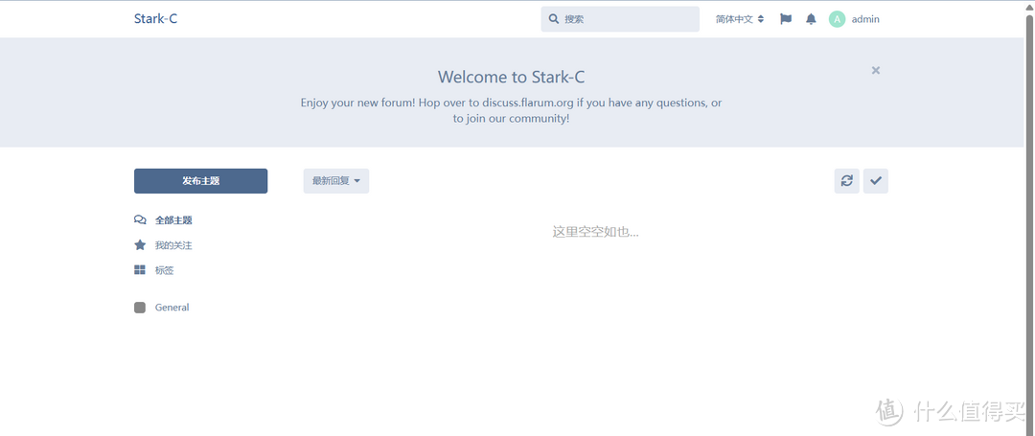Click the gray General tag square

coord(140,308)
